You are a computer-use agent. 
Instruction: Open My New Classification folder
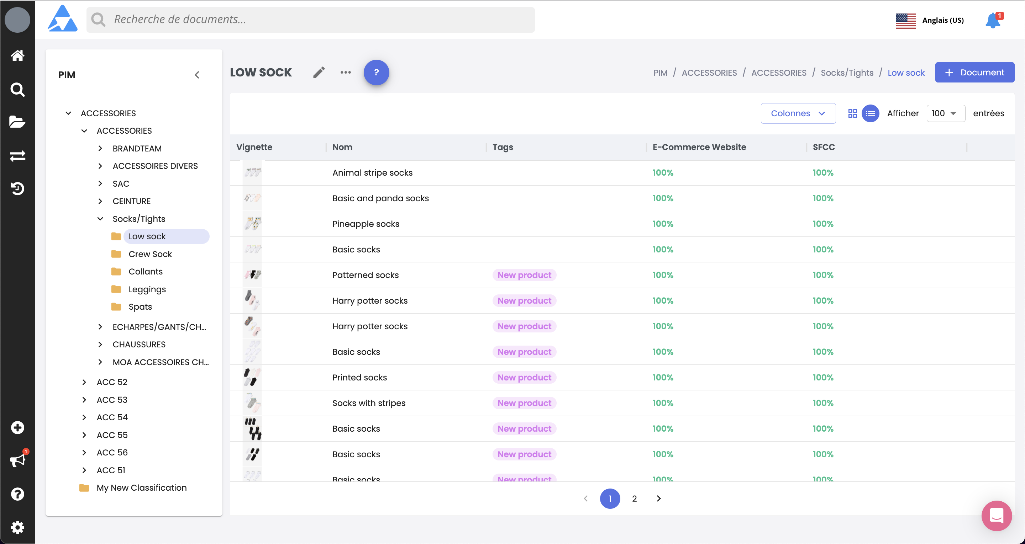tap(141, 487)
